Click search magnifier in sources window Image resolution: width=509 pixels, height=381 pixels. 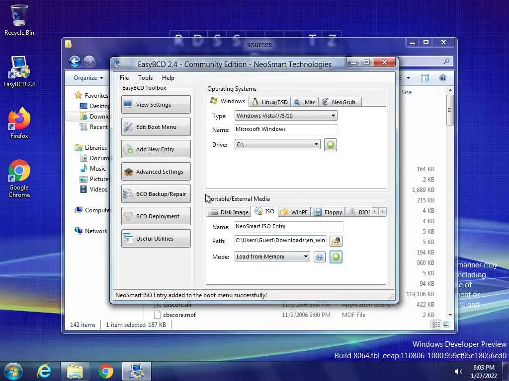click(x=447, y=61)
